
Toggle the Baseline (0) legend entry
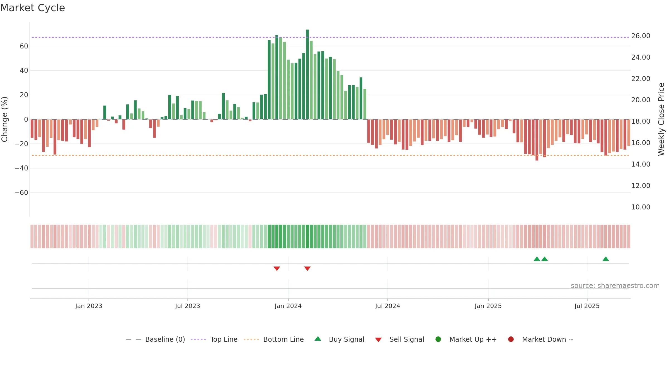[x=155, y=339]
